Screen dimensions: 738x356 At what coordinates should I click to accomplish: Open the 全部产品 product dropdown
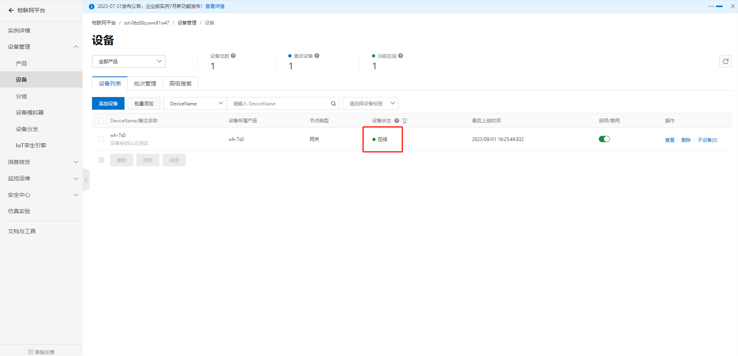(128, 61)
